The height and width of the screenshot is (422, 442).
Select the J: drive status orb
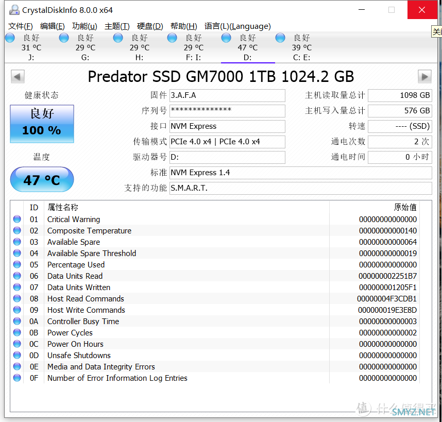(x=10, y=38)
